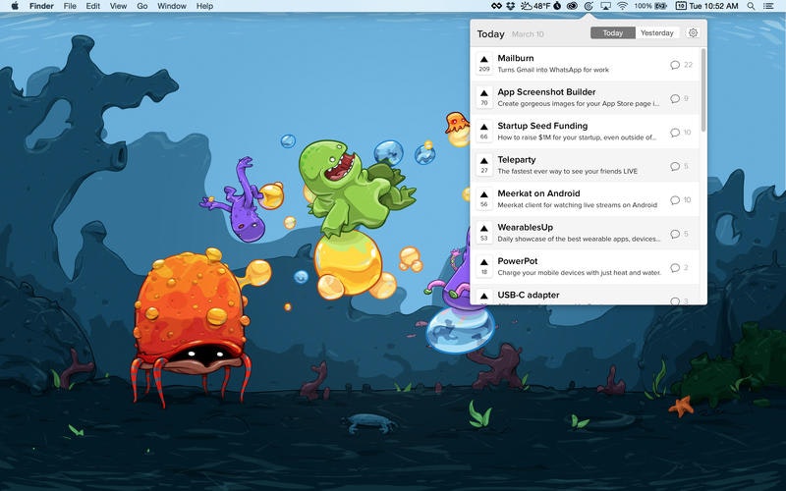Upvote Startup Seed Funding with its arrow

click(x=483, y=127)
